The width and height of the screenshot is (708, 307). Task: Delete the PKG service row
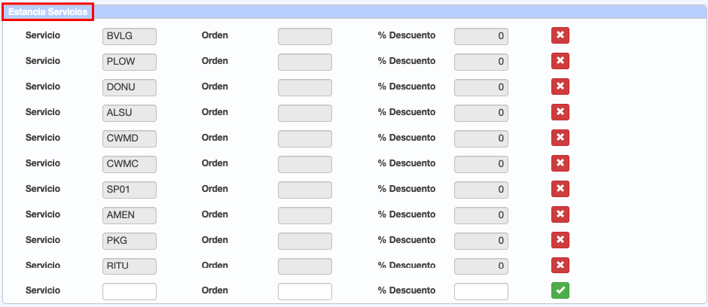point(560,240)
